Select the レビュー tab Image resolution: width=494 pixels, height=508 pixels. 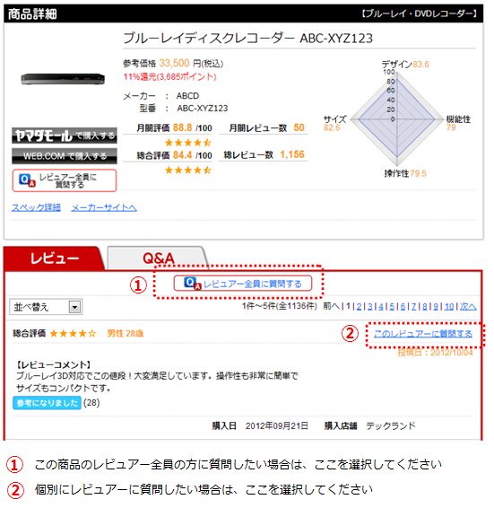tap(55, 258)
